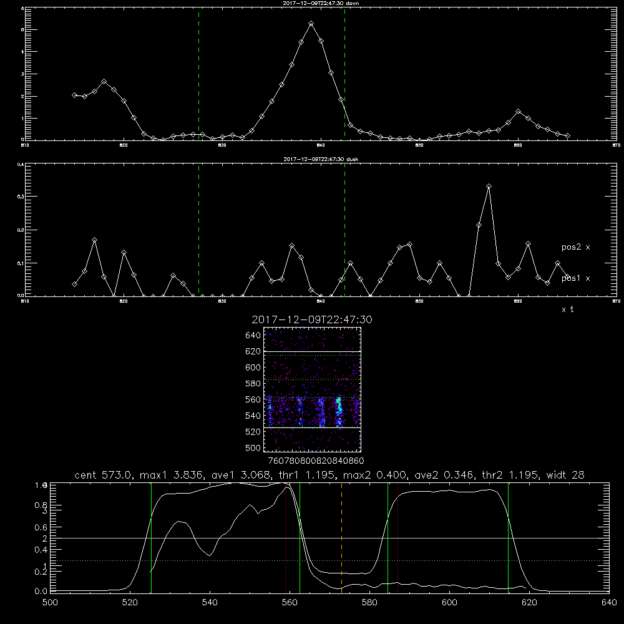Image resolution: width=624 pixels, height=624 pixels.
Task: Click the 'max1 3.836' value
Action: click(x=172, y=475)
